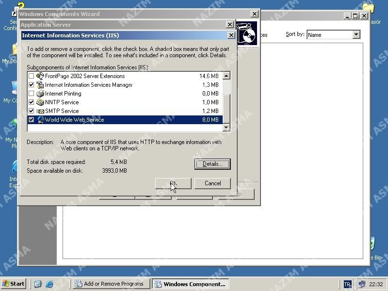The image size is (388, 291).
Task: Close the Internet Information Services (IIS) dialog
Action: (231, 35)
